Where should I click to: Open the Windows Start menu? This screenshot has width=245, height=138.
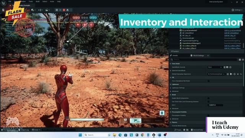80,135
